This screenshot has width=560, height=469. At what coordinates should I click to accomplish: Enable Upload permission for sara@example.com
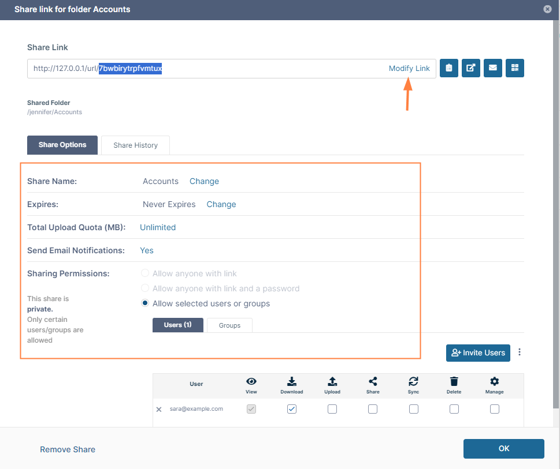tap(332, 409)
